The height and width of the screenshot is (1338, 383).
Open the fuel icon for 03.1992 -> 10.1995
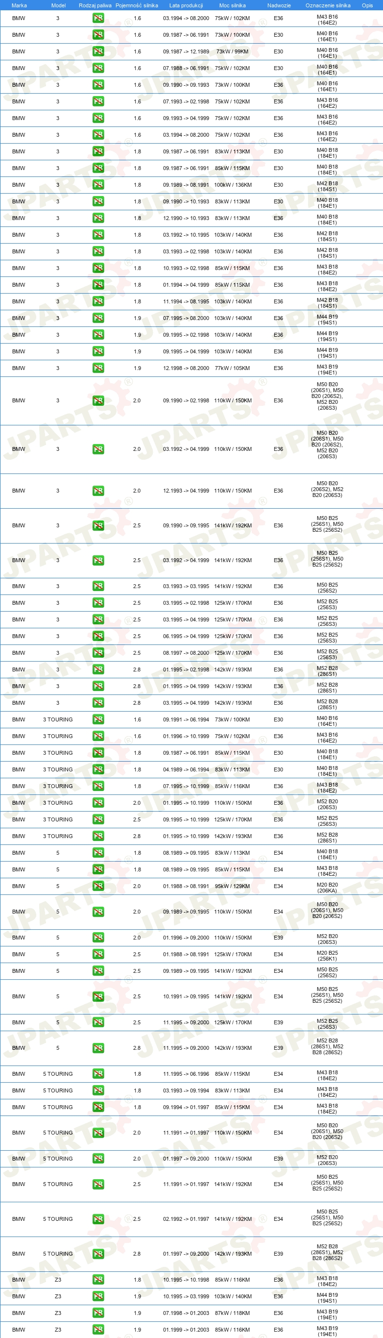[x=98, y=235]
